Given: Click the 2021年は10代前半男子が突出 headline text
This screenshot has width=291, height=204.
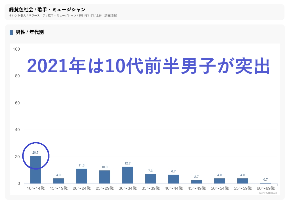Looking at the screenshot, I should 148,66.
